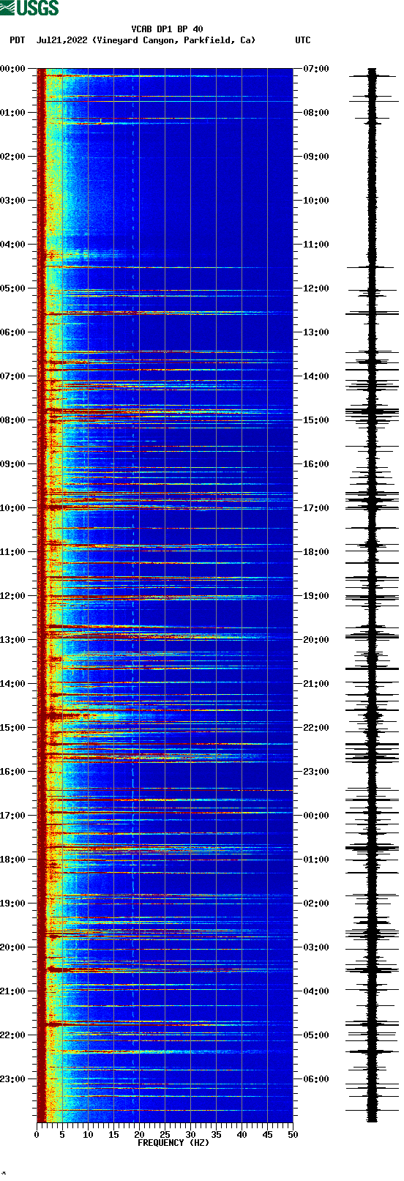Viewport: 404px width, 1181px height.
Task: Click the 25 Hz frequency tick label
Action: (165, 1135)
